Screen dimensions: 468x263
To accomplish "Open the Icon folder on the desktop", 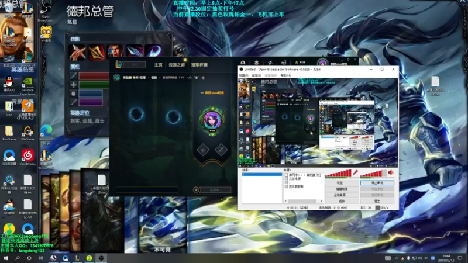I will click(9, 109).
